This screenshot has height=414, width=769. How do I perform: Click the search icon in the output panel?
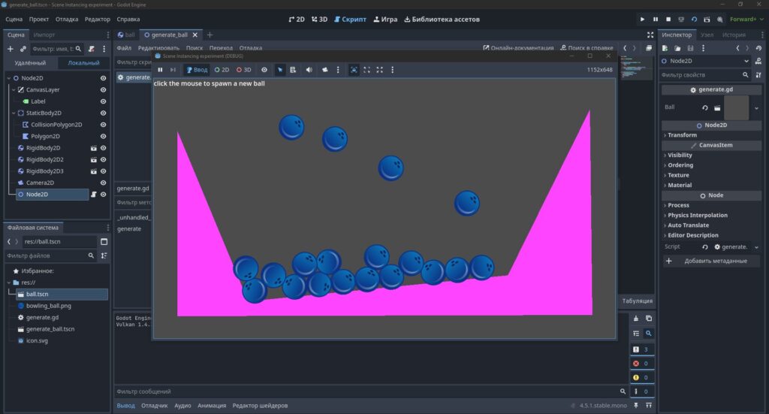tap(648, 333)
